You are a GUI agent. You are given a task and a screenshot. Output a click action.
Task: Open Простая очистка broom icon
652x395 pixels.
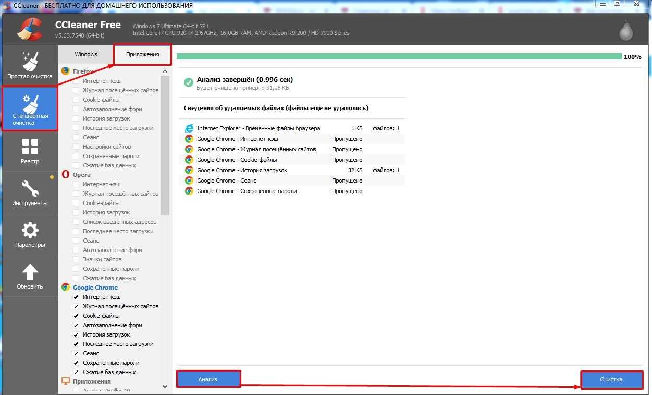[30, 62]
